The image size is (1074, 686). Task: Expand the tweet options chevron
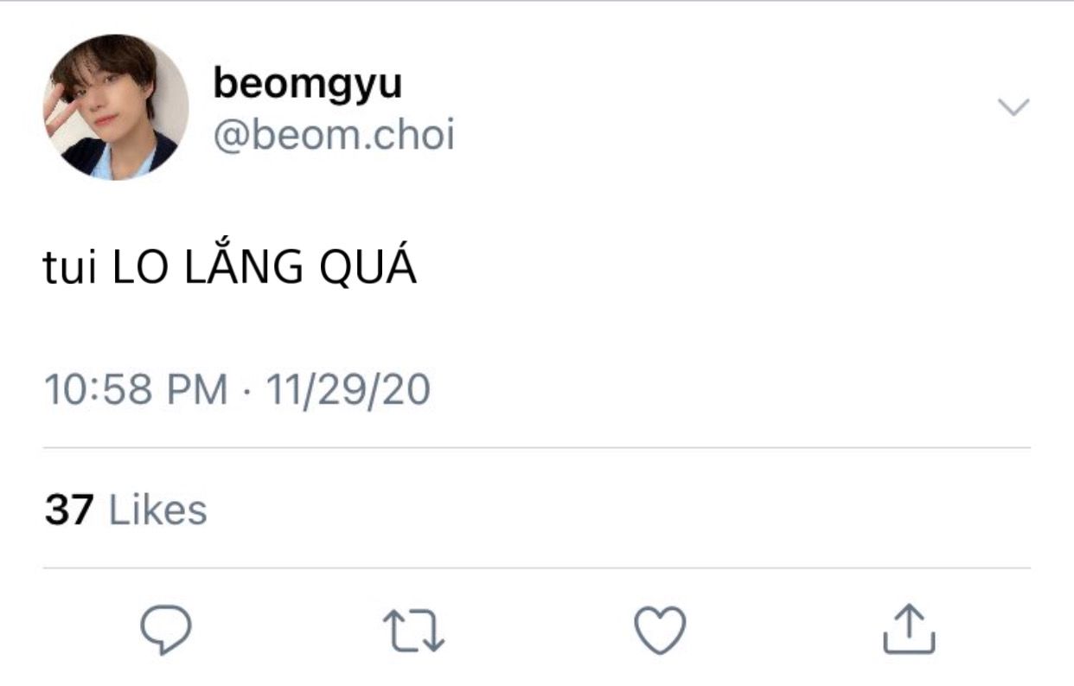pyautogui.click(x=1013, y=107)
